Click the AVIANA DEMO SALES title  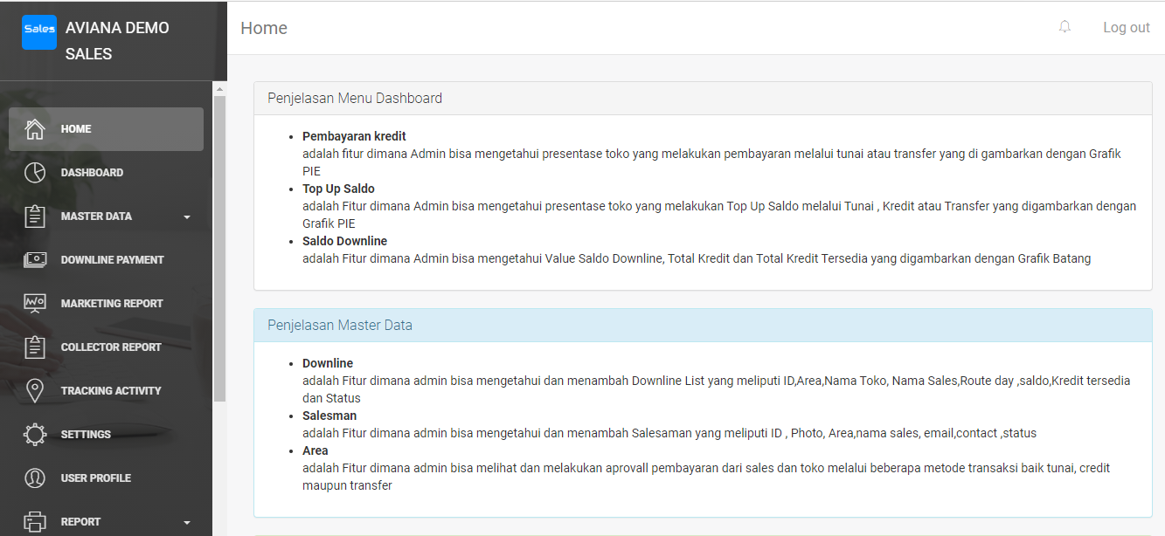pos(117,40)
